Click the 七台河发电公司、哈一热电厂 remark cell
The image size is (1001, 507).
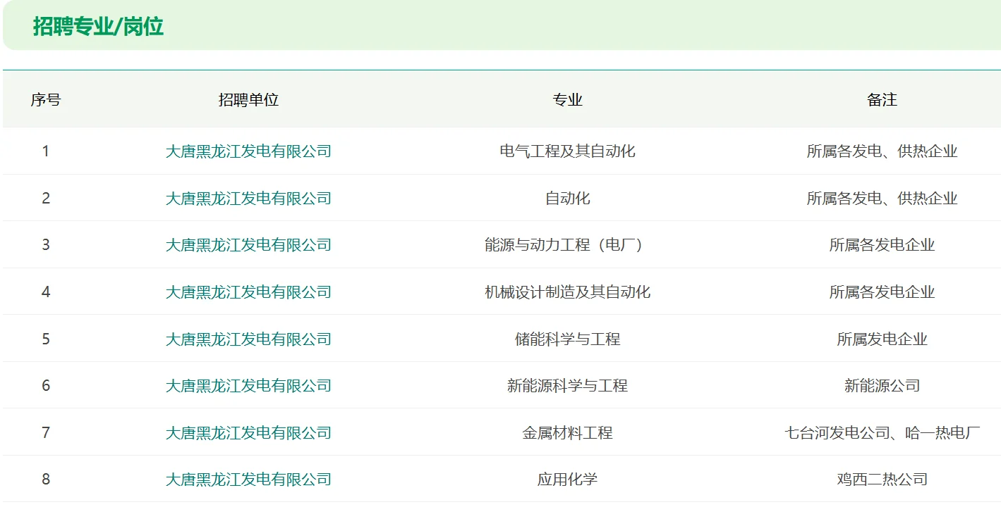click(882, 432)
